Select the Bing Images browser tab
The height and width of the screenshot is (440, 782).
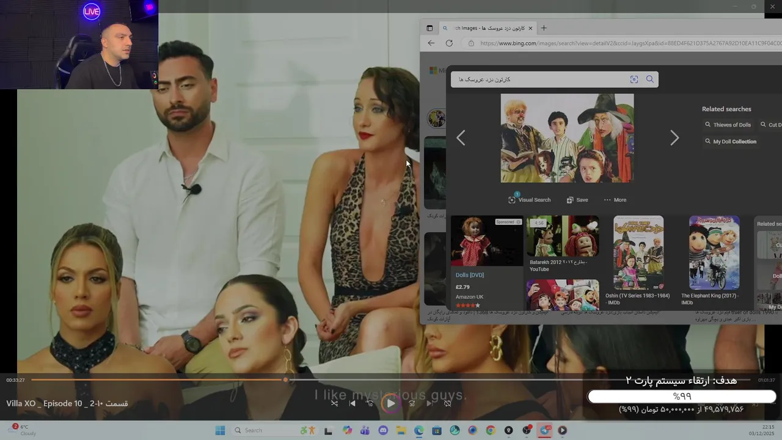[x=488, y=28]
